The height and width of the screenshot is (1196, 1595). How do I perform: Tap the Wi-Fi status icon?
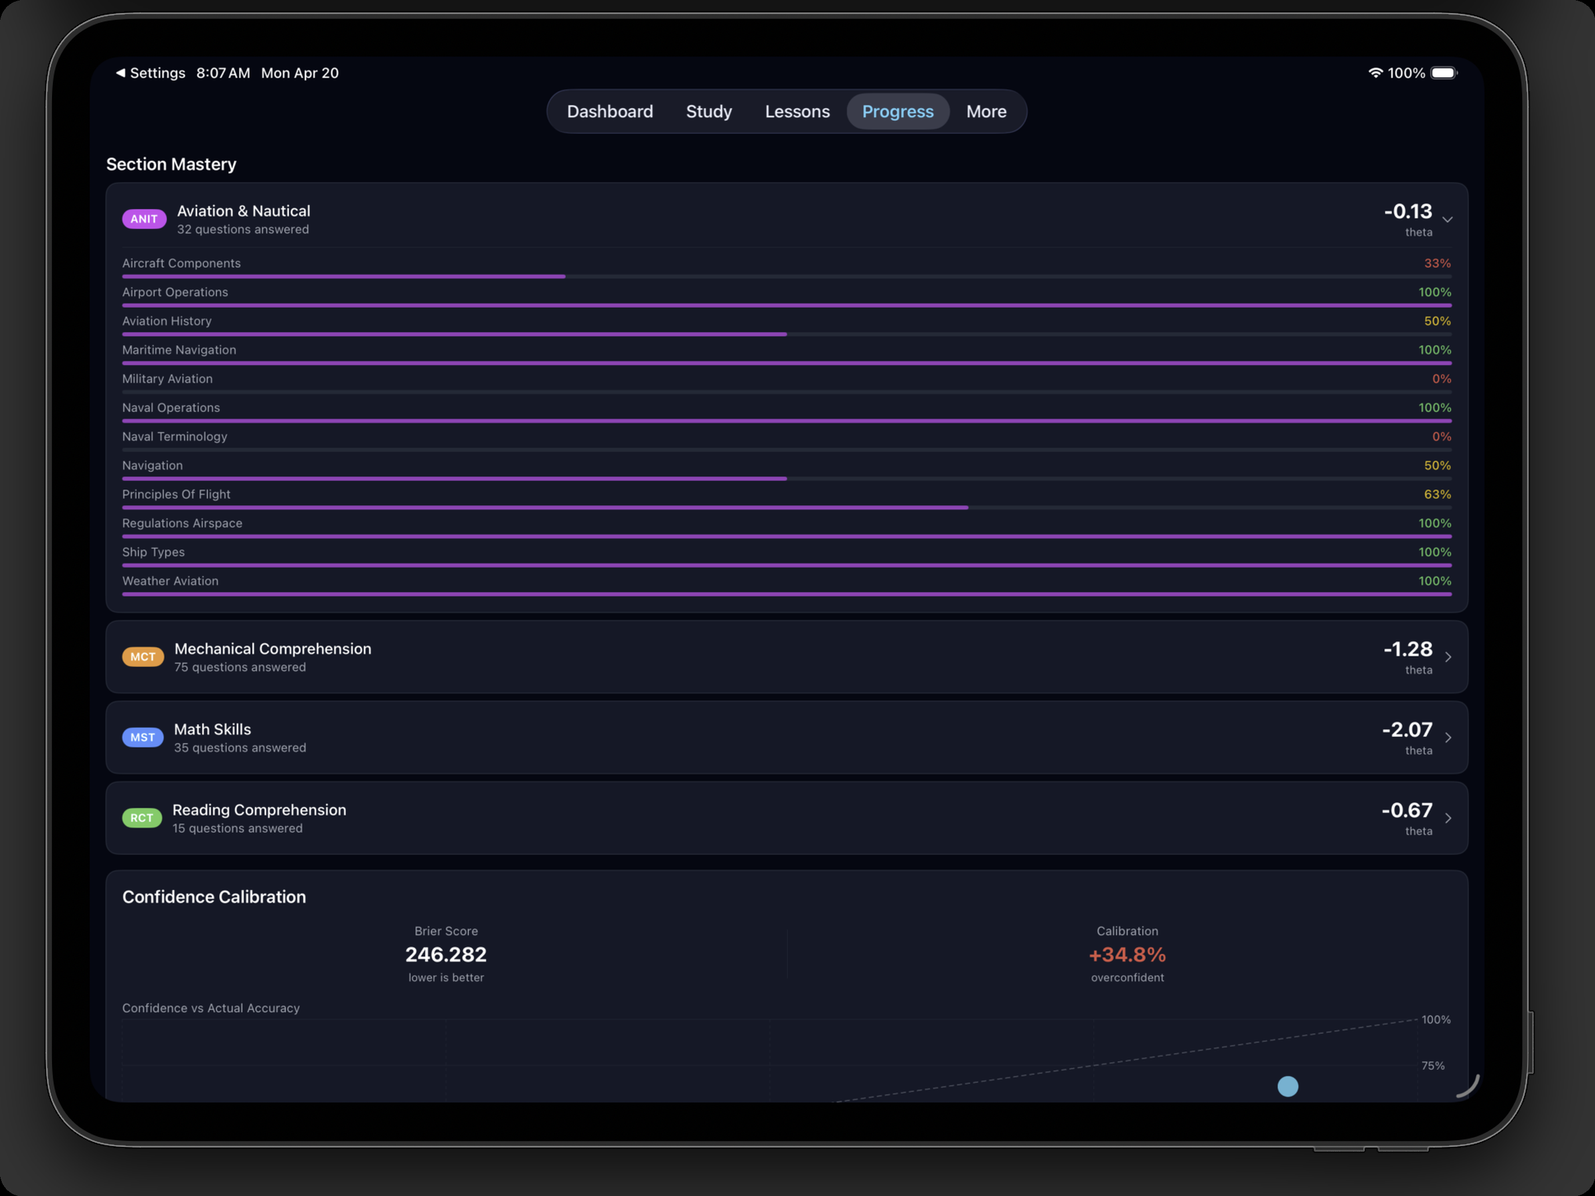pyautogui.click(x=1375, y=73)
